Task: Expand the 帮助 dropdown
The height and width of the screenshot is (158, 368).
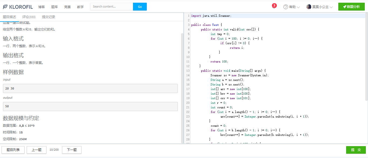Action: point(292,7)
